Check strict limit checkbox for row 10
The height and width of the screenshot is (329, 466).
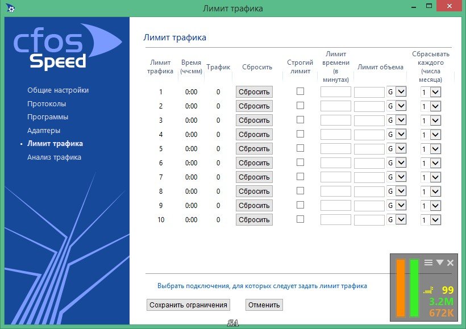pyautogui.click(x=300, y=219)
